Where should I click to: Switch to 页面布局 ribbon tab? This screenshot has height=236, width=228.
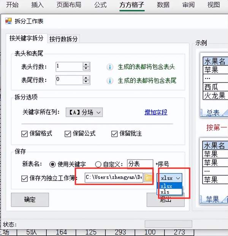(69, 5)
